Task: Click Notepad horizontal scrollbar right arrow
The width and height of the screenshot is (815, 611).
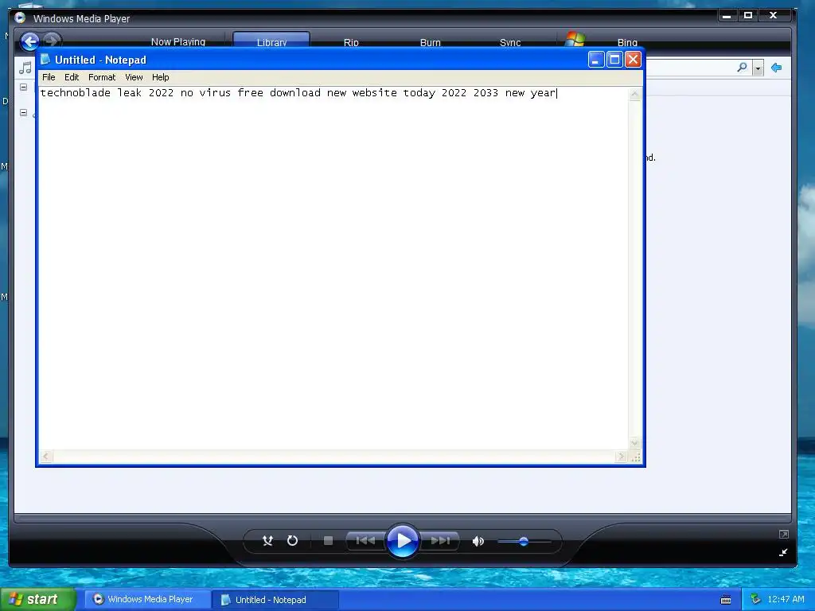Action: pos(621,456)
